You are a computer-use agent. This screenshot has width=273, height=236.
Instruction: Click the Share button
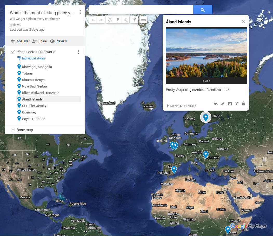[39, 41]
